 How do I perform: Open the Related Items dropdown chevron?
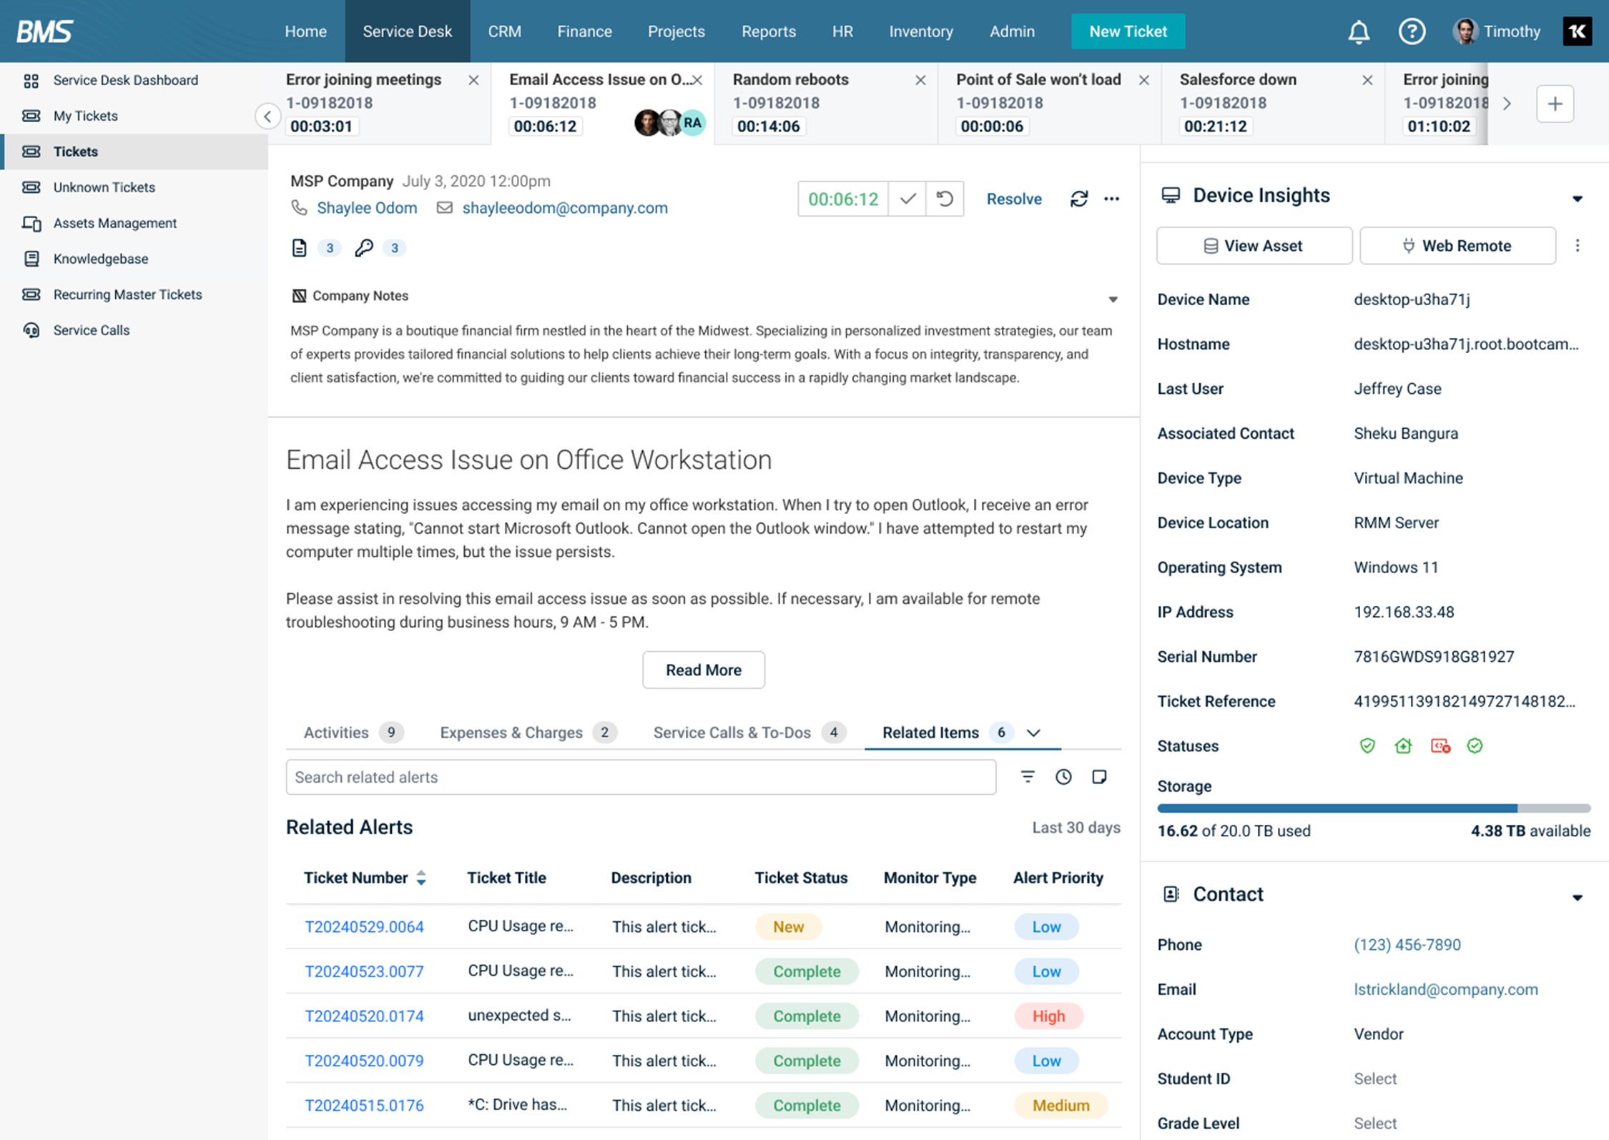tap(1033, 733)
